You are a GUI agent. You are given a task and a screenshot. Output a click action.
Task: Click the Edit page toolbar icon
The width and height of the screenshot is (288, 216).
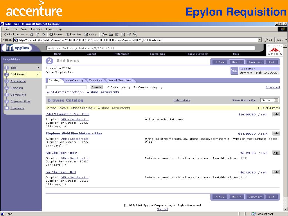coord(117,34)
